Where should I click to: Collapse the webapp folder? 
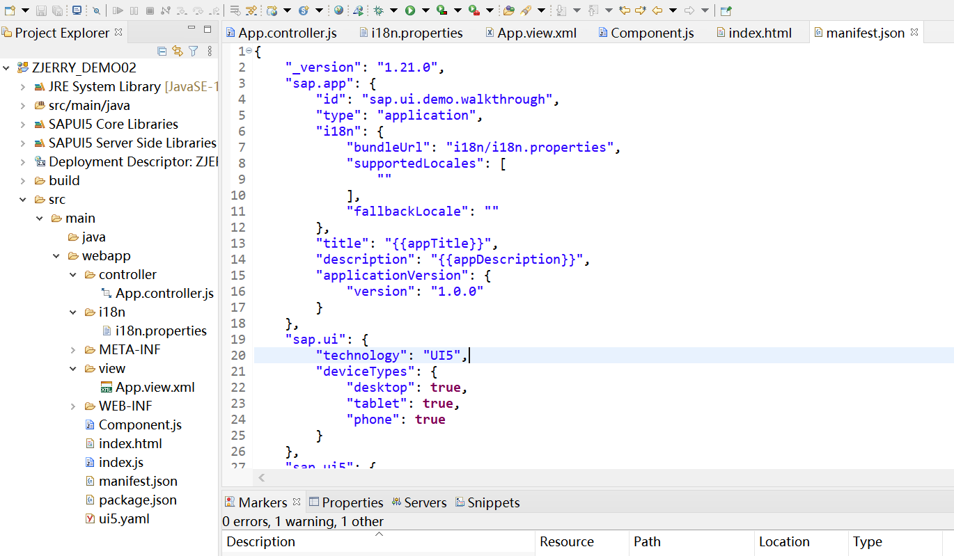pyautogui.click(x=57, y=255)
